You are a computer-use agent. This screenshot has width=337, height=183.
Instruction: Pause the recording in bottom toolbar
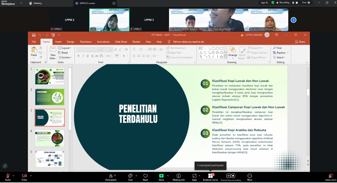tap(229, 176)
